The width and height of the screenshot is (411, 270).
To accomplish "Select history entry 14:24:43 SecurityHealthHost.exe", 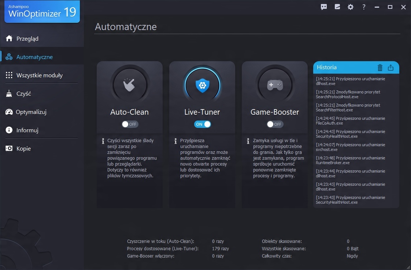I will pyautogui.click(x=351, y=134).
